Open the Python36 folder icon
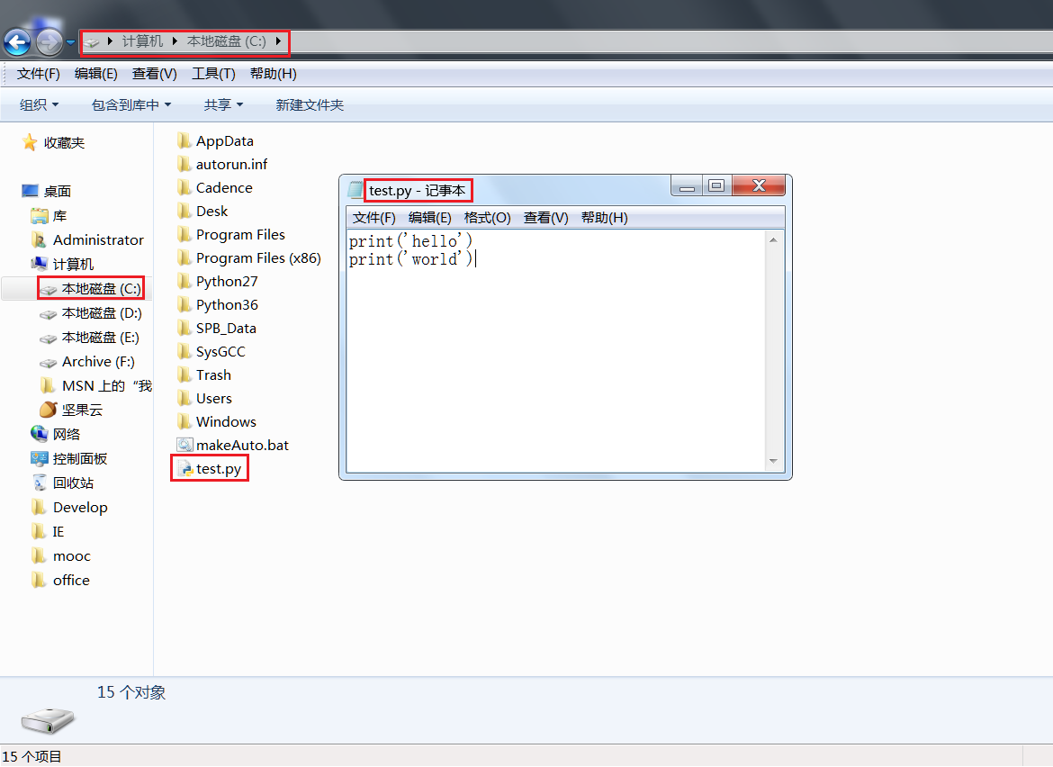1053x767 pixels. pyautogui.click(x=184, y=304)
